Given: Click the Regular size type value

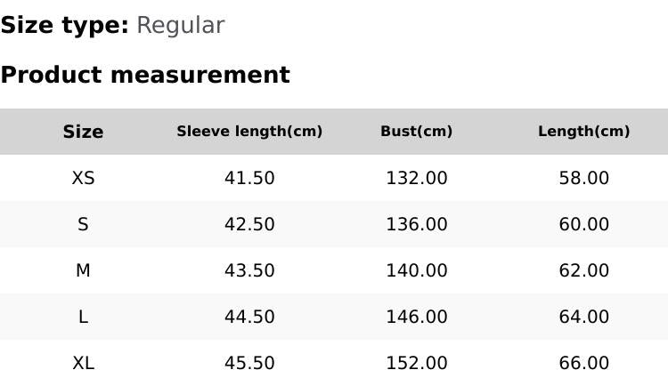Looking at the screenshot, I should click(x=180, y=26).
